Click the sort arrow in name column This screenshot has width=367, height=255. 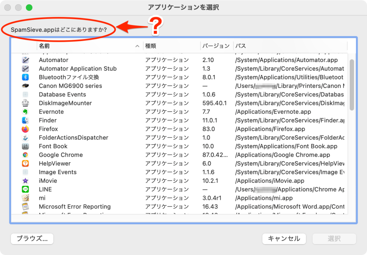[137, 46]
